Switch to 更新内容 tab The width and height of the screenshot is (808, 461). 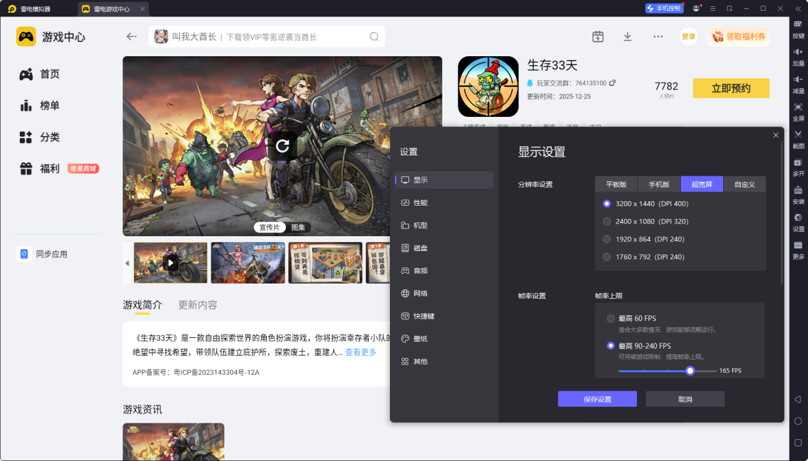click(x=198, y=305)
